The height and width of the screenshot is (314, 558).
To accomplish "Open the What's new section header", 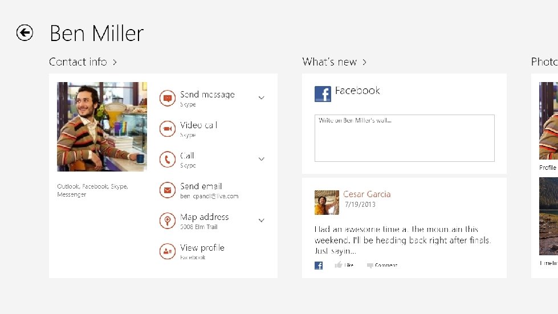I will [x=335, y=62].
